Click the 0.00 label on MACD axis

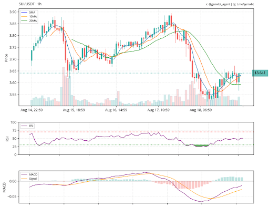[x=13, y=181]
